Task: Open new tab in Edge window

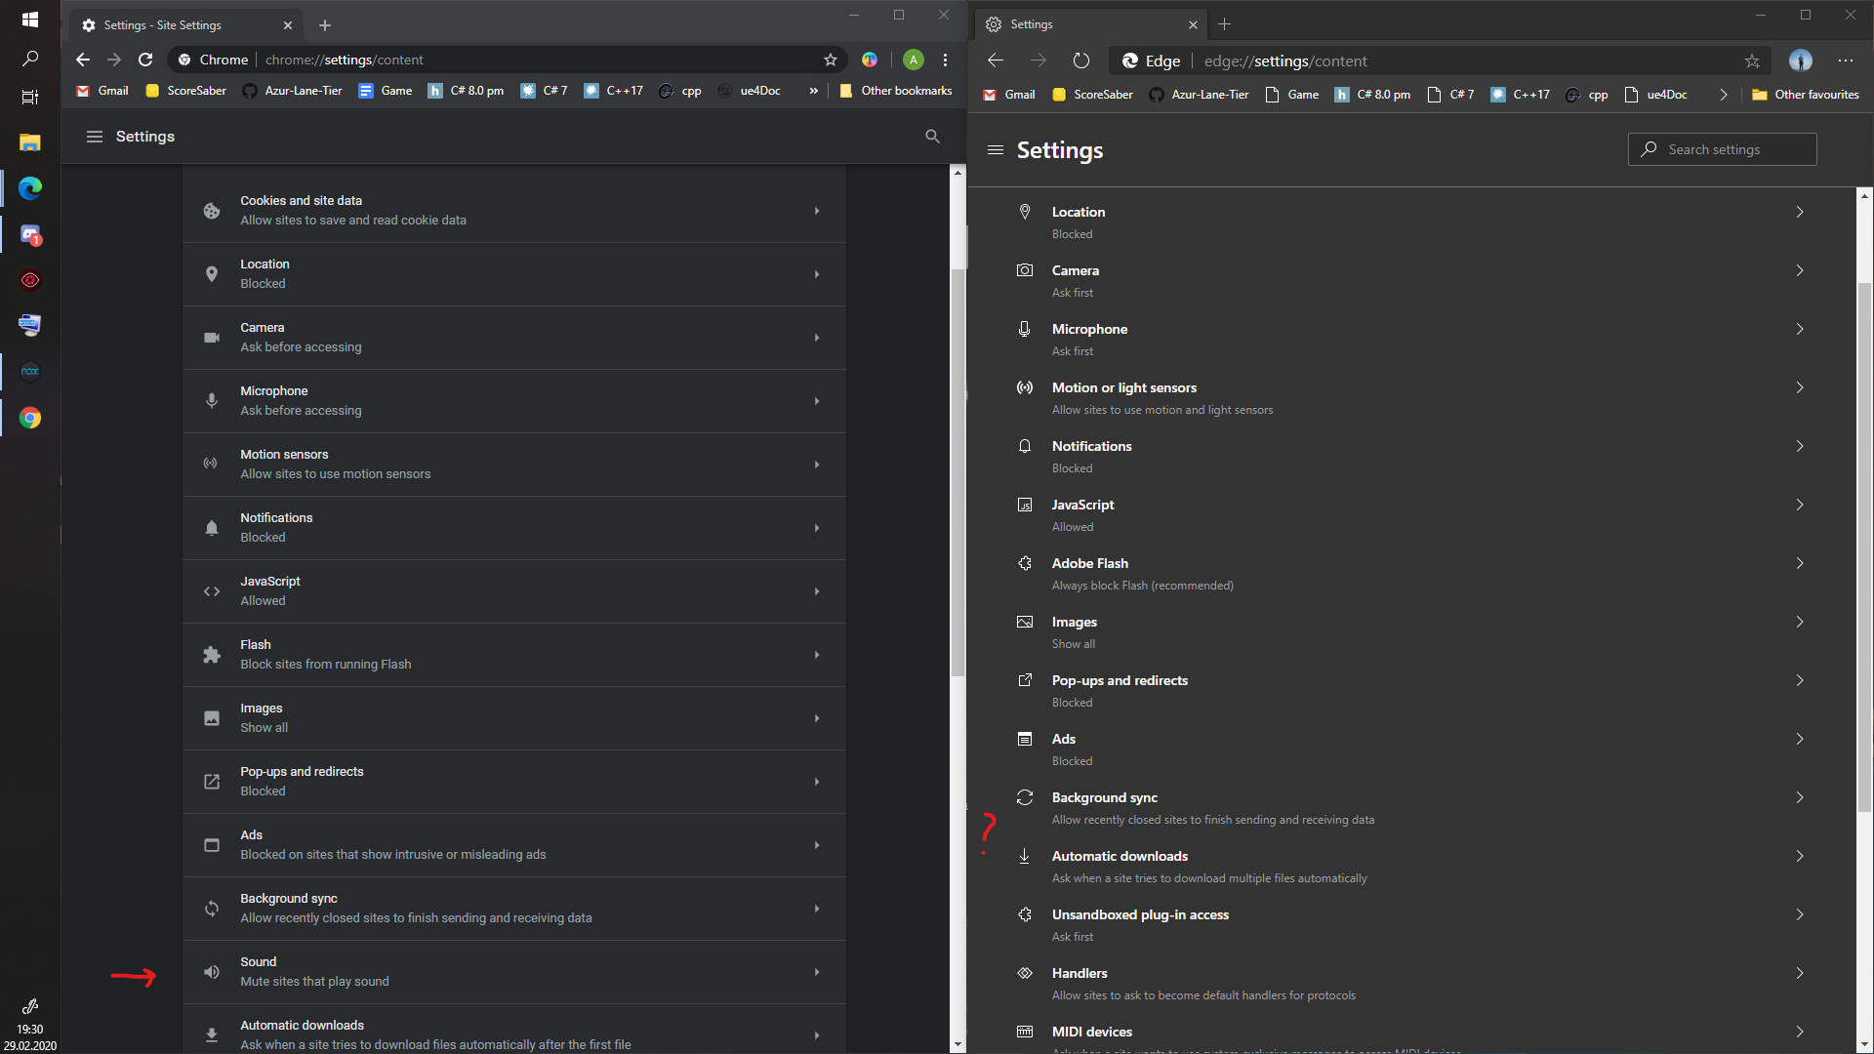Action: point(1225,24)
